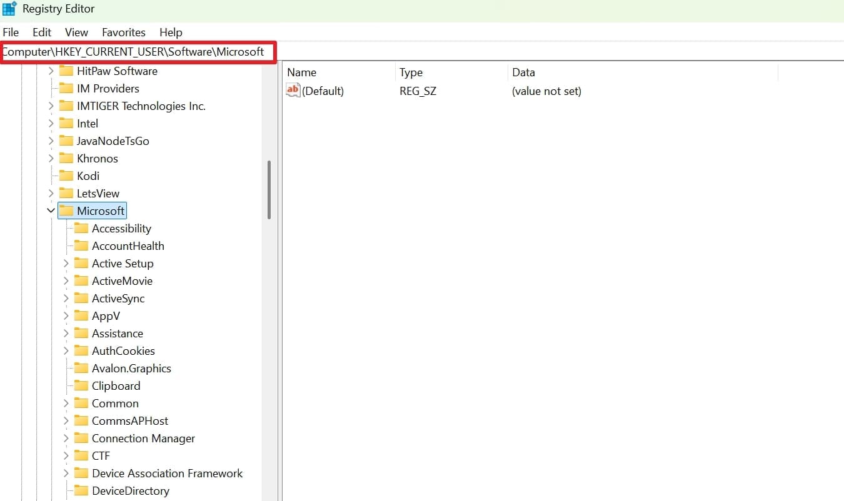Viewport: 844px width, 501px height.
Task: Click the Microsoft folder icon
Action: pyautogui.click(x=66, y=211)
